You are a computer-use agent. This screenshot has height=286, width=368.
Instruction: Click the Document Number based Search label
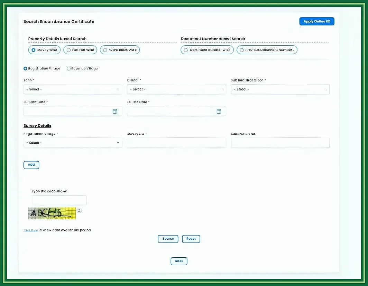coord(213,39)
